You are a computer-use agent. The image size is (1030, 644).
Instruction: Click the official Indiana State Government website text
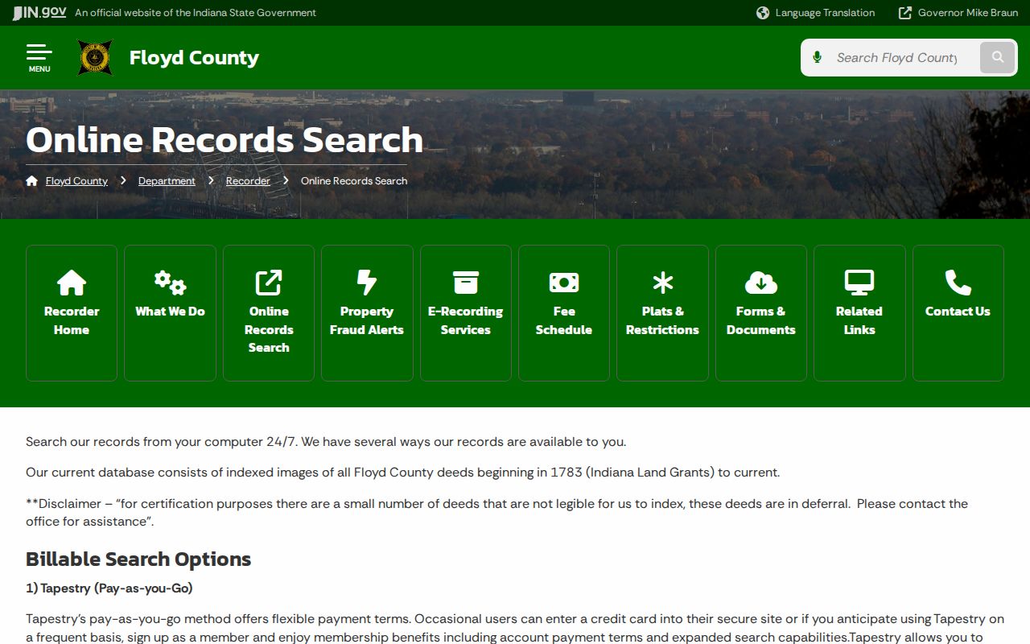tap(196, 13)
